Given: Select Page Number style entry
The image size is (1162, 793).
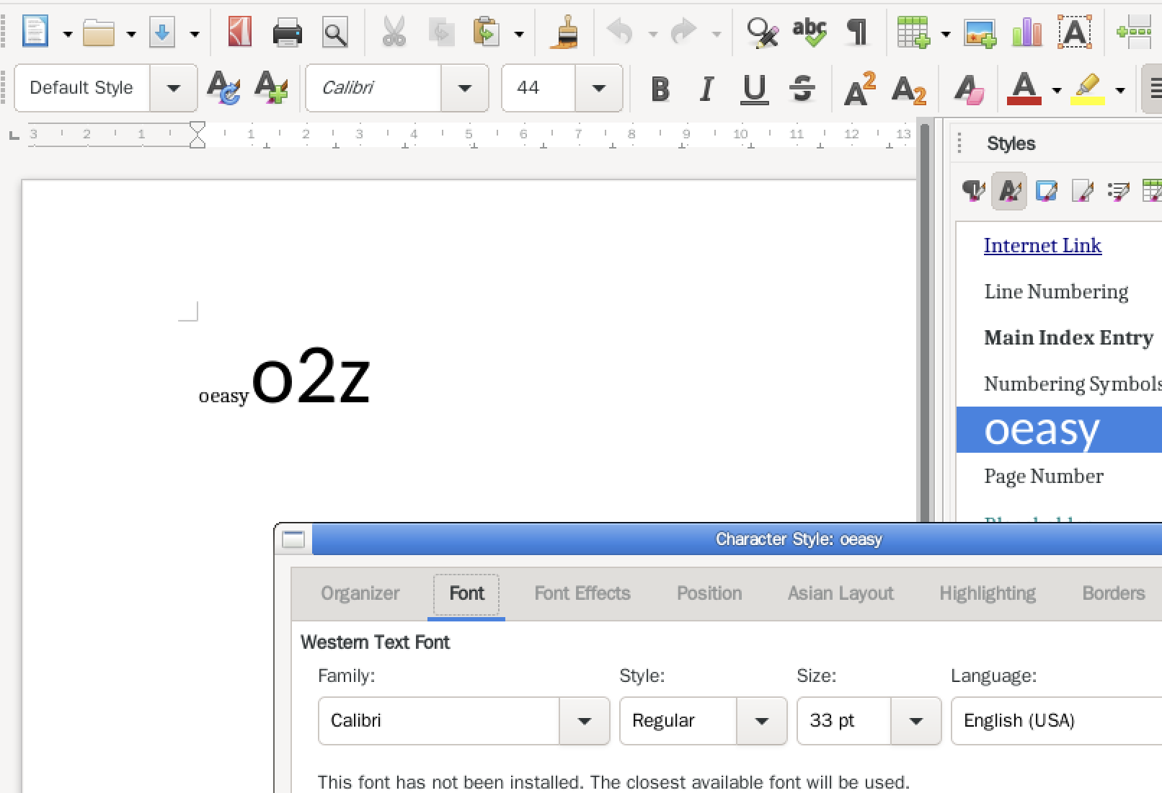Looking at the screenshot, I should click(1044, 476).
